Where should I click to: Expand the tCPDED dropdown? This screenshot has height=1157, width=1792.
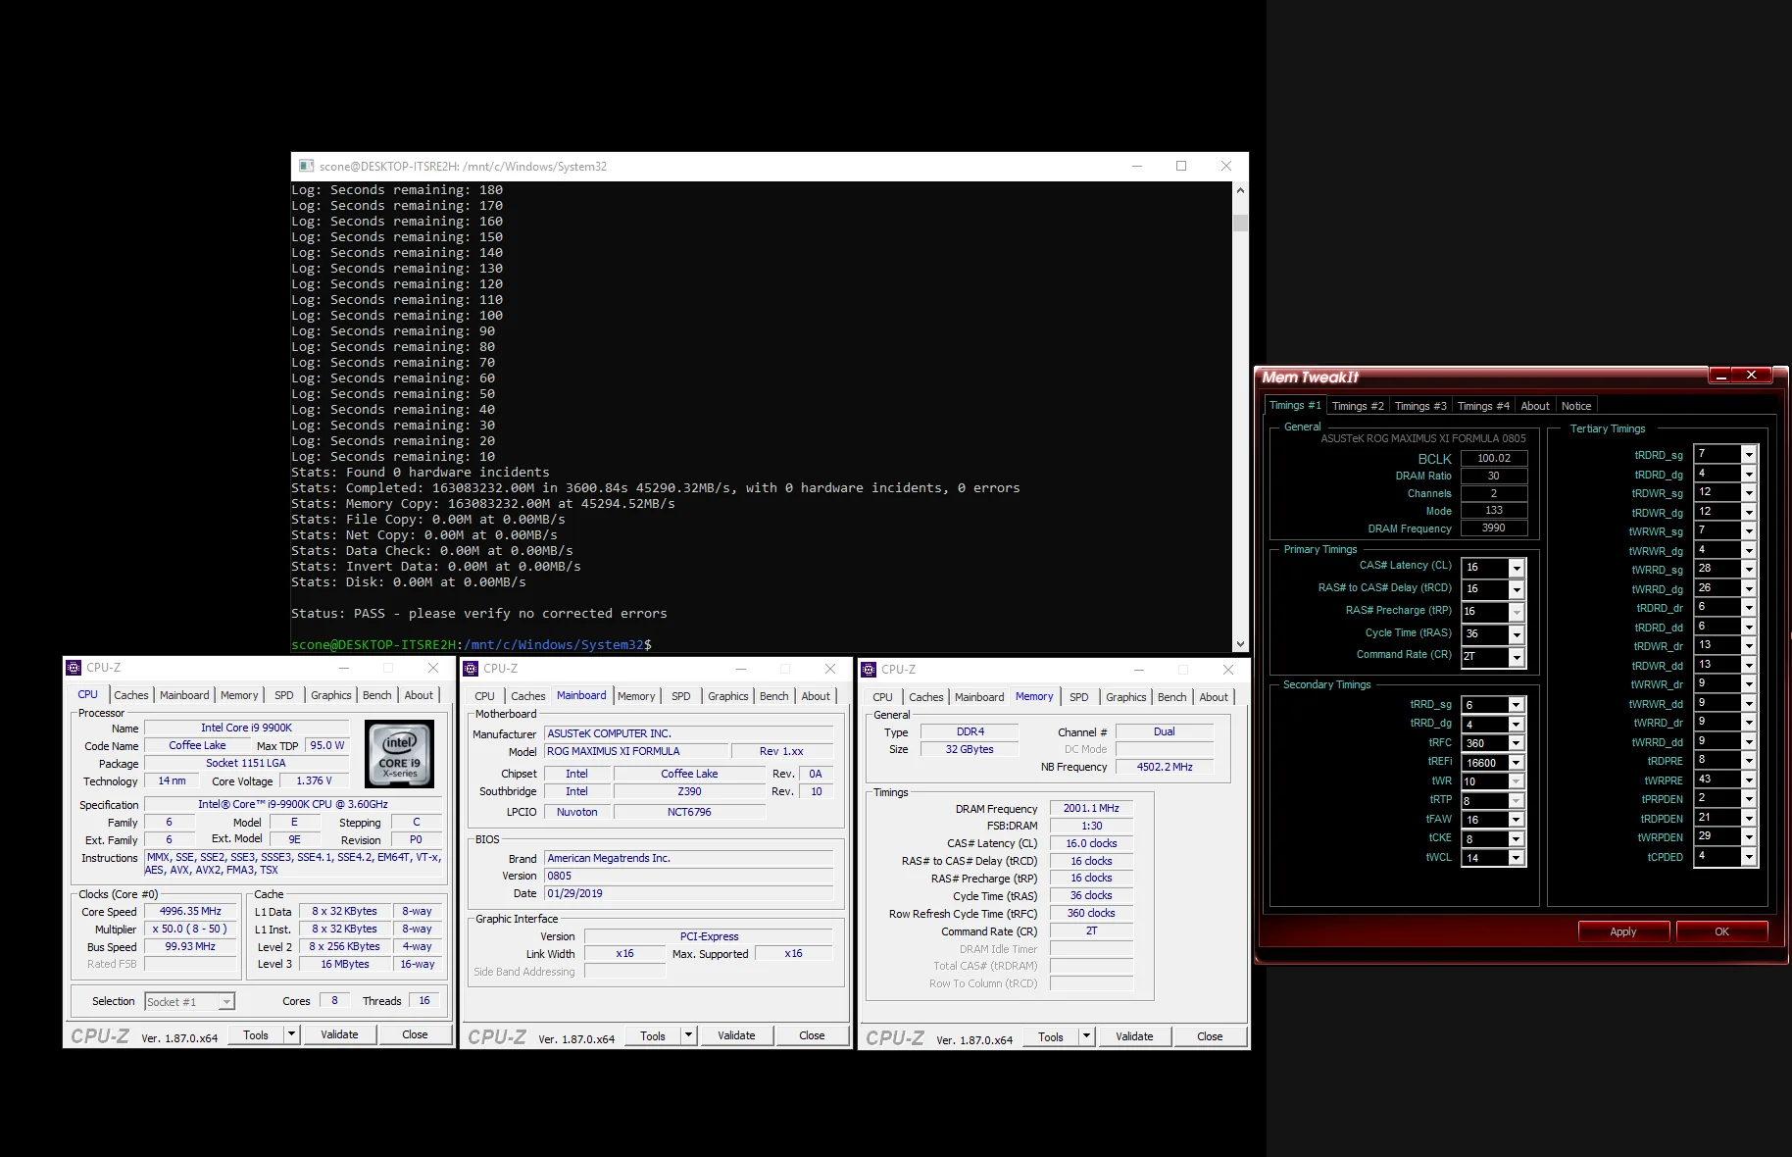click(1749, 857)
